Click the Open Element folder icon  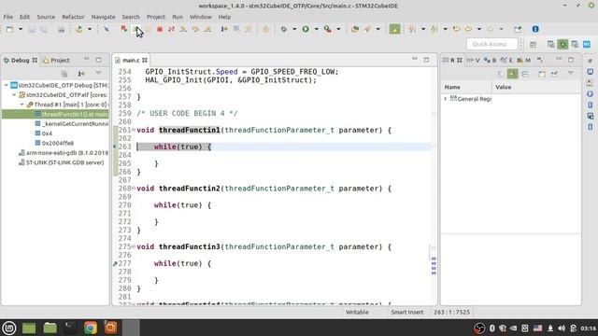point(355,29)
